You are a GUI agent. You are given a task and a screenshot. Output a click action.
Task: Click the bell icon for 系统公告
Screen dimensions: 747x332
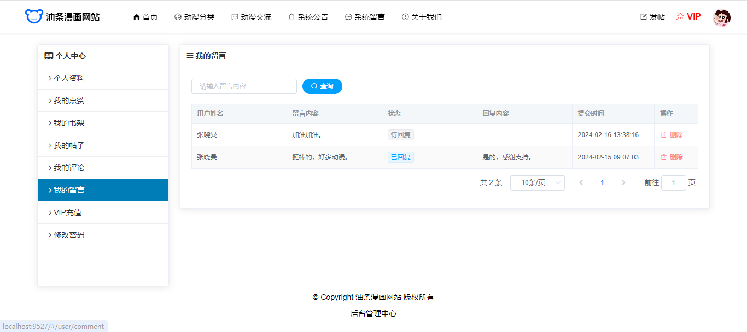(x=291, y=17)
